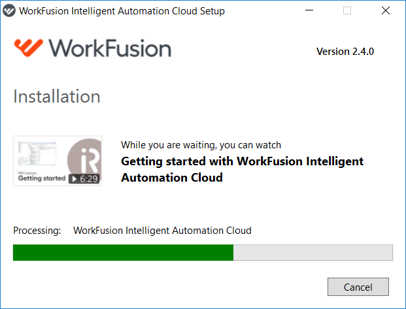Click the 'Getting started' caption inside thumbnail
406x309 pixels.
(42, 178)
